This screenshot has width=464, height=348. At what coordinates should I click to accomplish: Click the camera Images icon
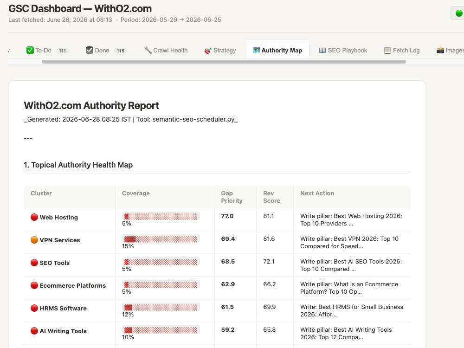[440, 50]
